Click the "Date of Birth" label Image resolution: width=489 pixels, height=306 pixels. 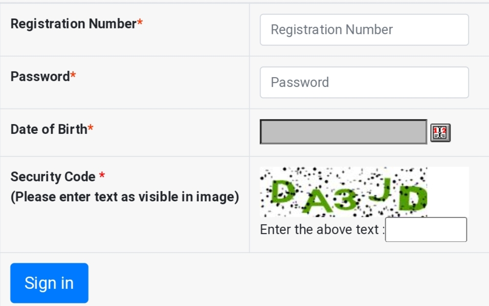pos(48,129)
